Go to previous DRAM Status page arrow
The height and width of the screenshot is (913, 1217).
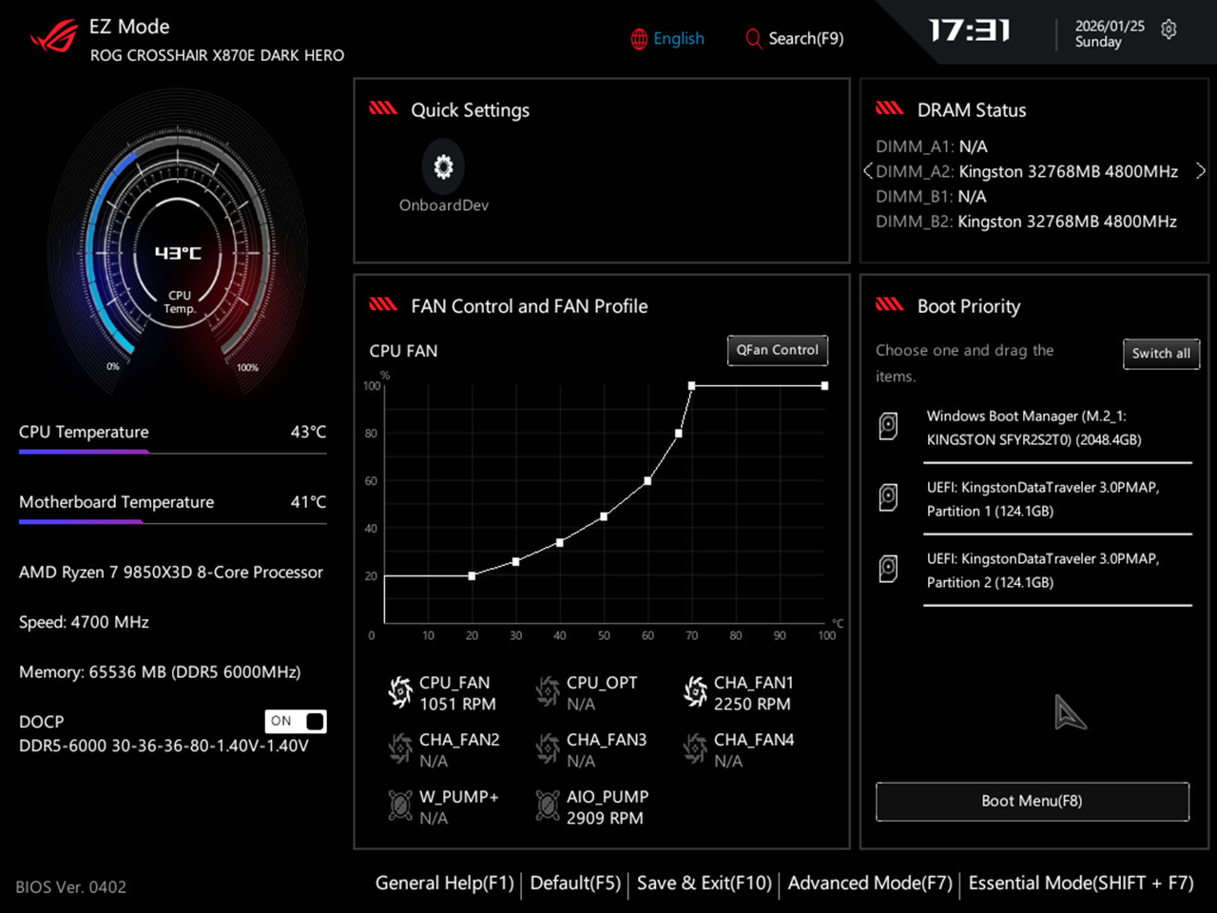pos(867,171)
